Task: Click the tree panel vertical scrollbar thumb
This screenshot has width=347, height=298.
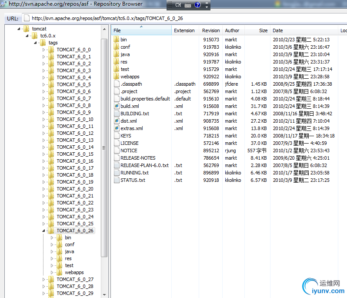Action: click(x=104, y=147)
